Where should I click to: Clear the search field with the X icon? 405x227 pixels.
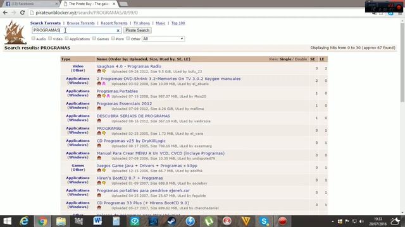click(118, 30)
